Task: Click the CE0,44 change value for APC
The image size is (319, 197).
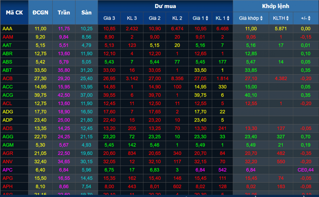Action: [306, 170]
